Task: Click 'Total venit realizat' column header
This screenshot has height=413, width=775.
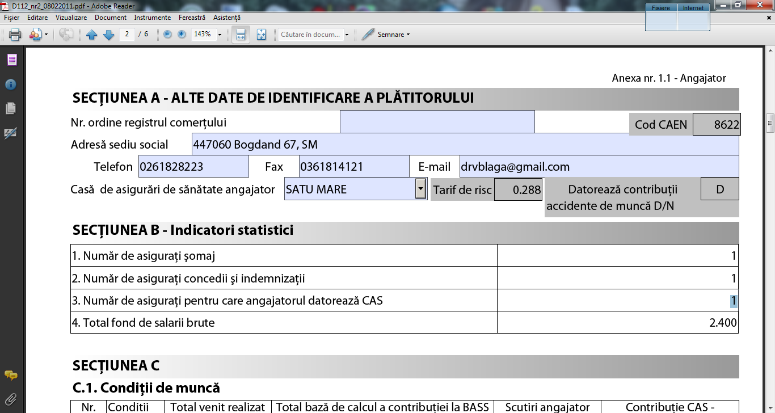Action: 218,407
